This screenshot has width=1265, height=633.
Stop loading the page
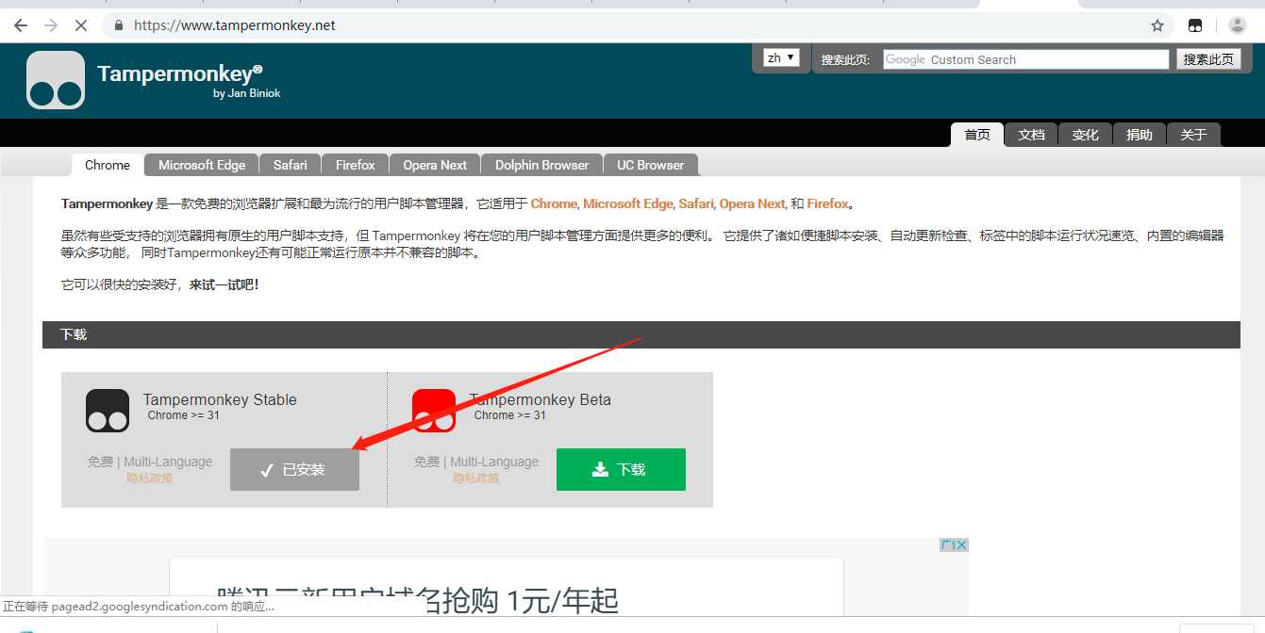81,25
